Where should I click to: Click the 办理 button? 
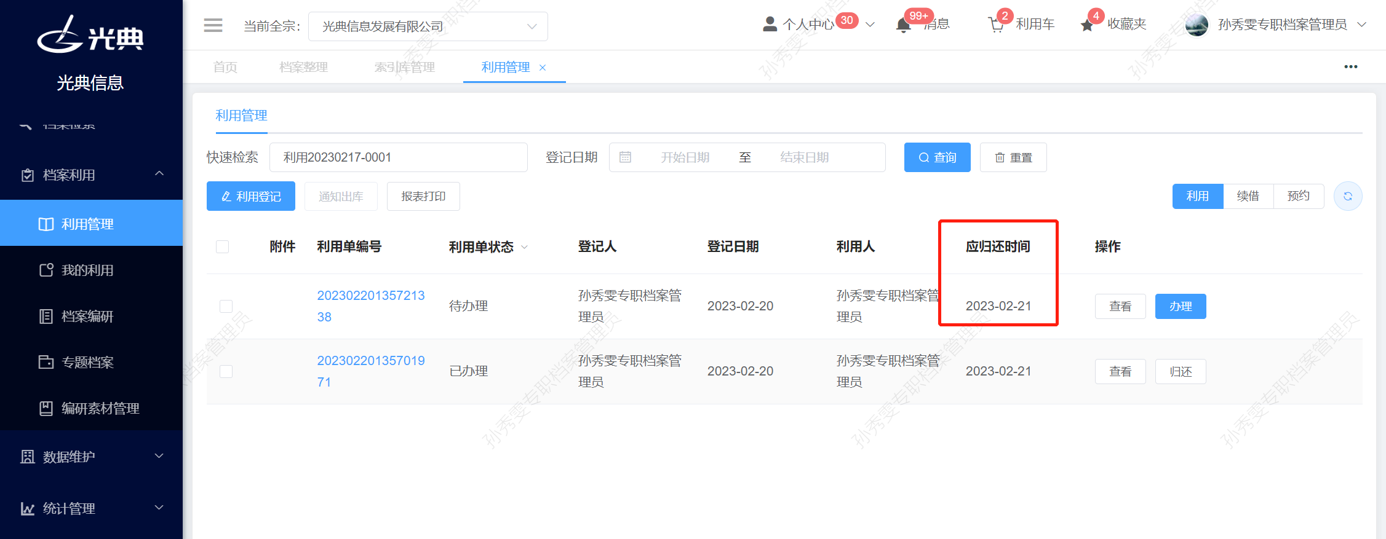1181,306
